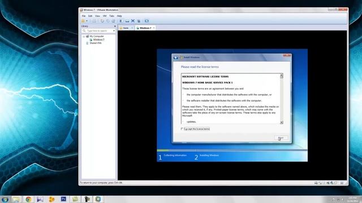Open the VM menu
This screenshot has width=362, height=203.
pos(105,16)
